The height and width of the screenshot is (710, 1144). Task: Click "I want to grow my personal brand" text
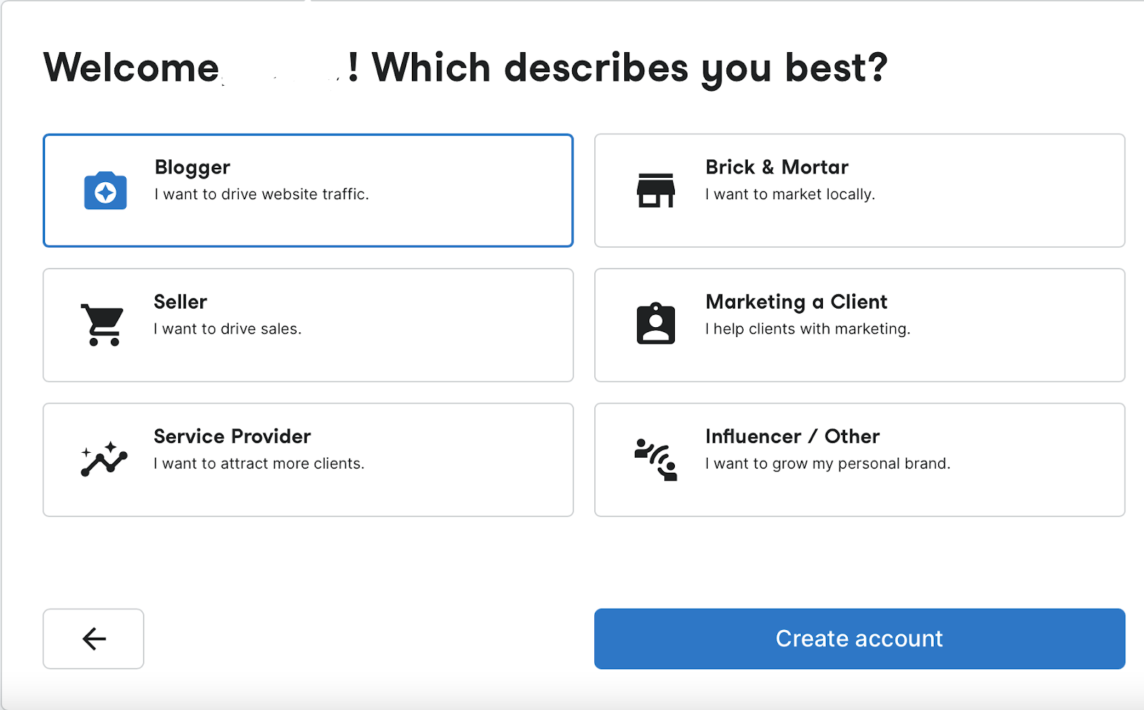pyautogui.click(x=827, y=464)
